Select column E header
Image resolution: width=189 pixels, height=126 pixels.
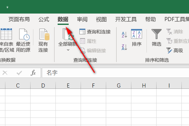(x=68, y=85)
